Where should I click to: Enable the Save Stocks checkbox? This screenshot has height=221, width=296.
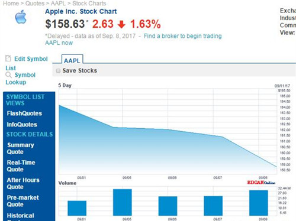click(58, 71)
